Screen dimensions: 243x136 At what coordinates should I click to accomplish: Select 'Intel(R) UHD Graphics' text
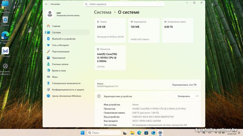140,39
